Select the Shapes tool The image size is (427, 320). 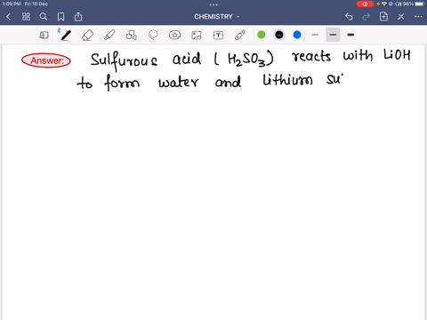132,36
